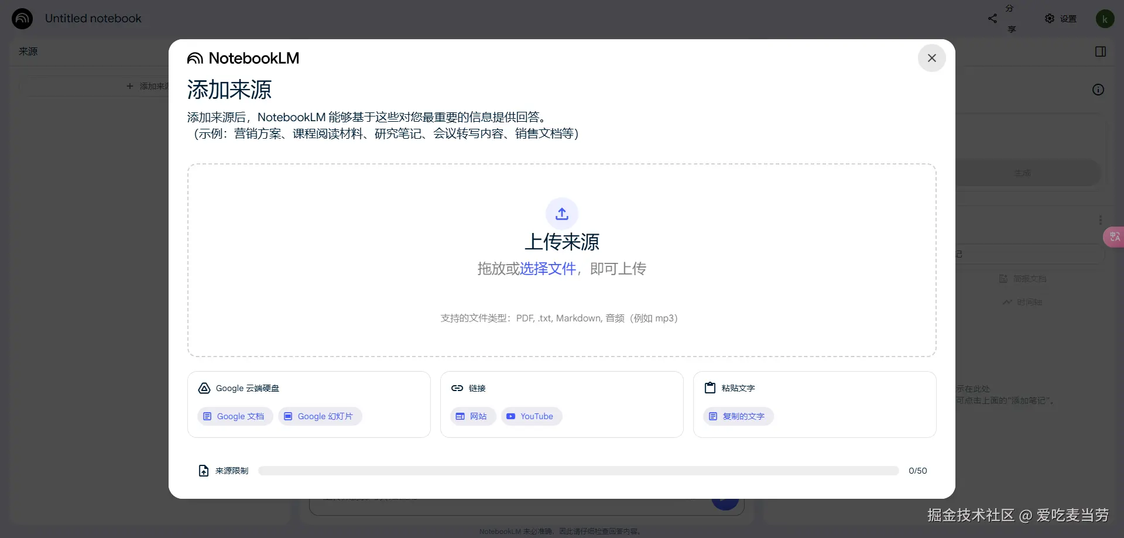
Task: Add a Google 文档 source
Action: (235, 416)
